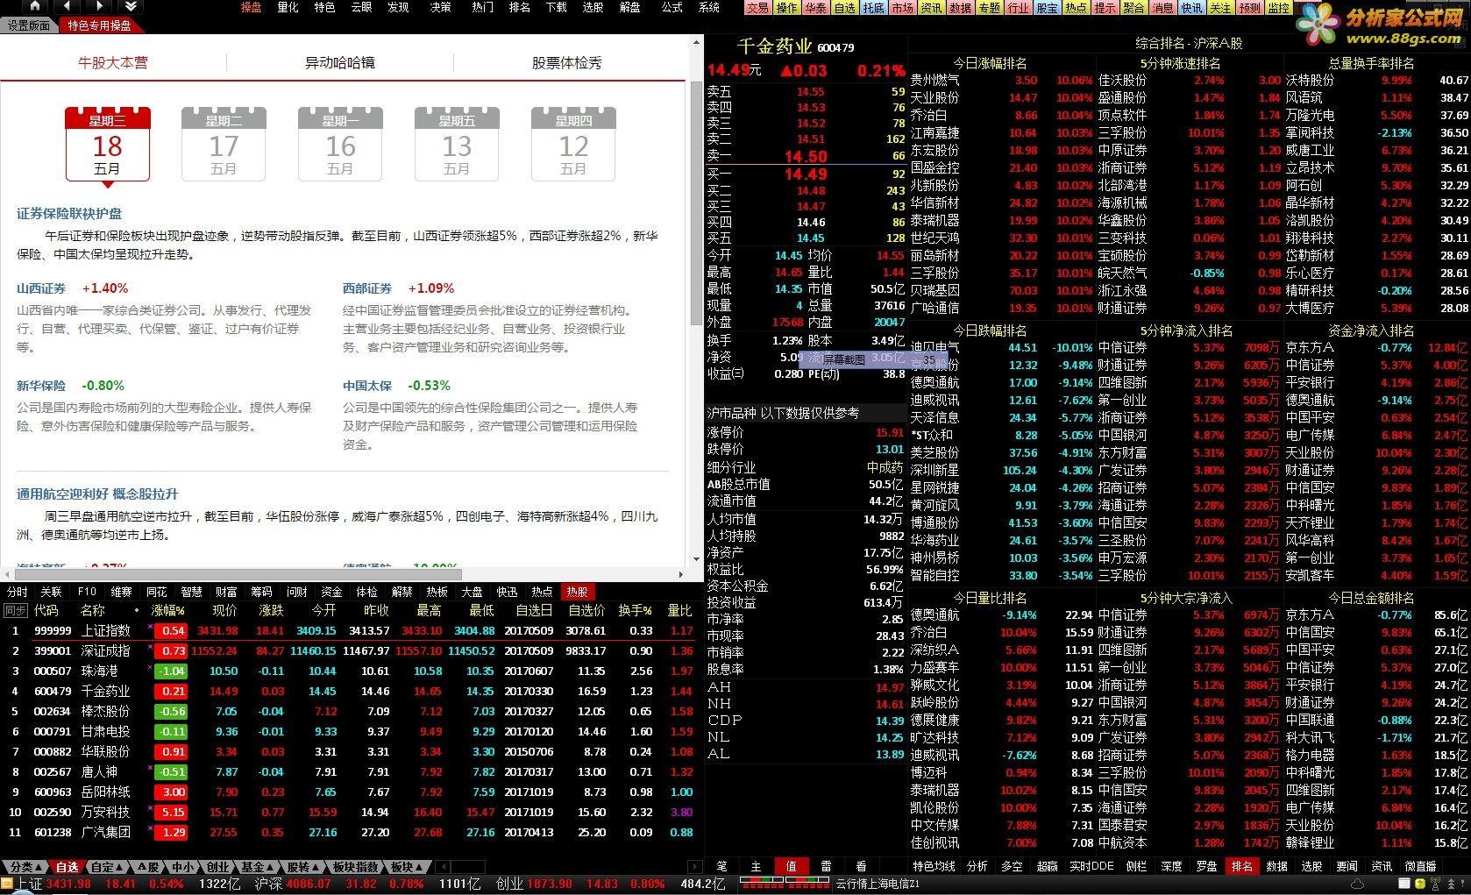1471x895 pixels.
Task: Select the 异动哈哈镜 tab
Action: 340,63
